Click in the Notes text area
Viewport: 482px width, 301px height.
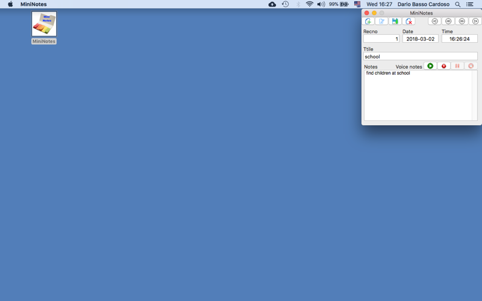pos(418,95)
